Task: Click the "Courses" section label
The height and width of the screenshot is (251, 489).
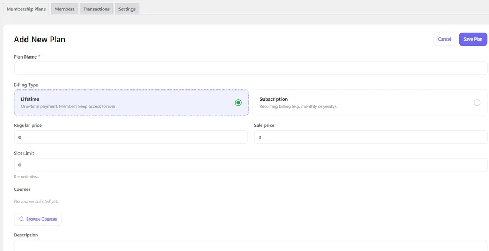Action: click(x=22, y=189)
